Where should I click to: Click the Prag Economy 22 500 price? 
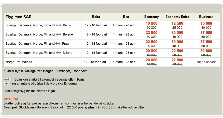(x=151, y=42)
